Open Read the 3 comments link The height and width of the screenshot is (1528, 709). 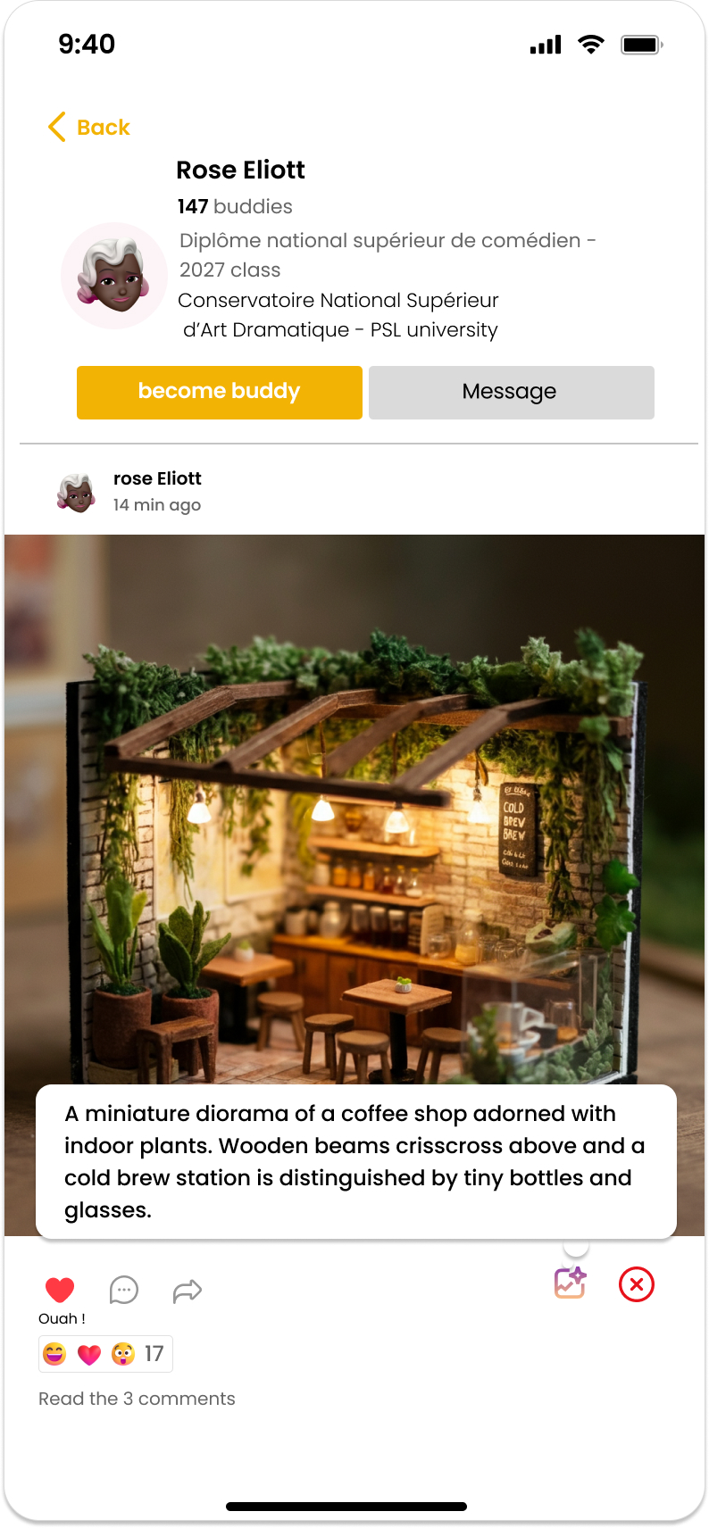137,1399
